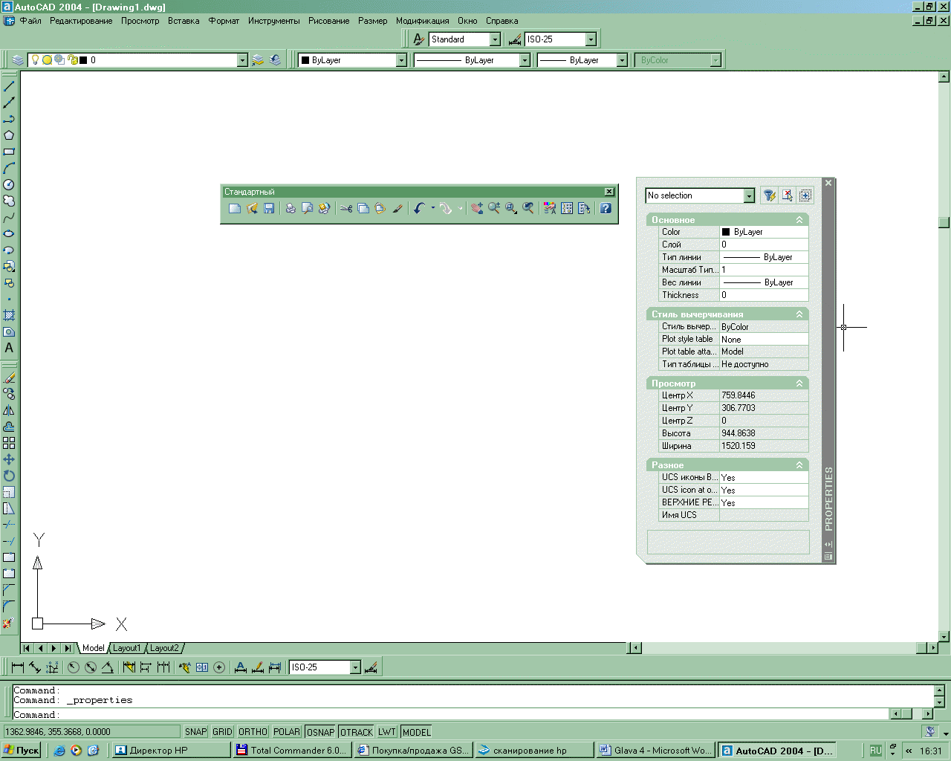The height and width of the screenshot is (761, 951).
Task: Close the Стандартный floating toolbar
Action: [x=609, y=192]
